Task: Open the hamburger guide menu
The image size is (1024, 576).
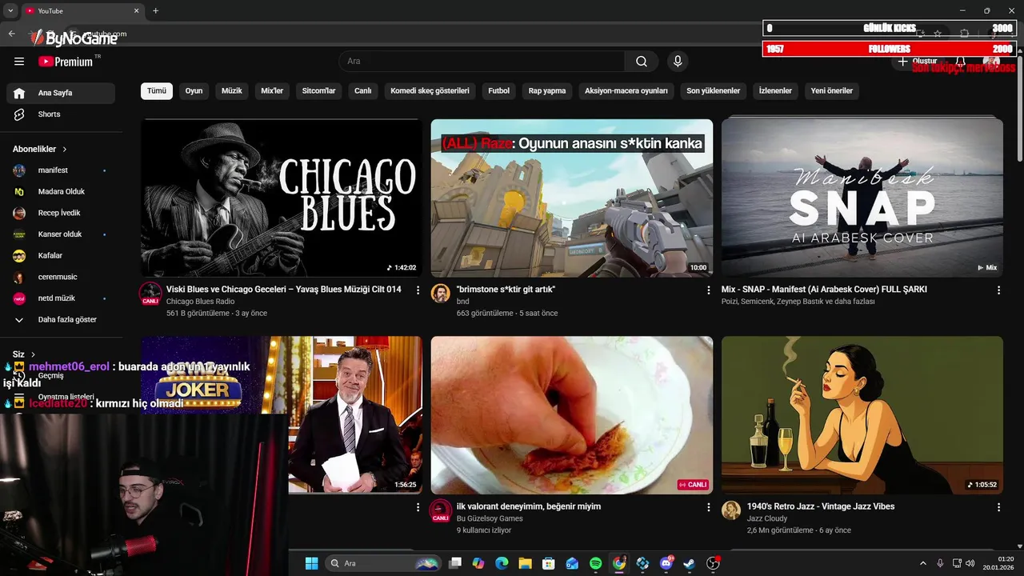Action: [x=19, y=62]
